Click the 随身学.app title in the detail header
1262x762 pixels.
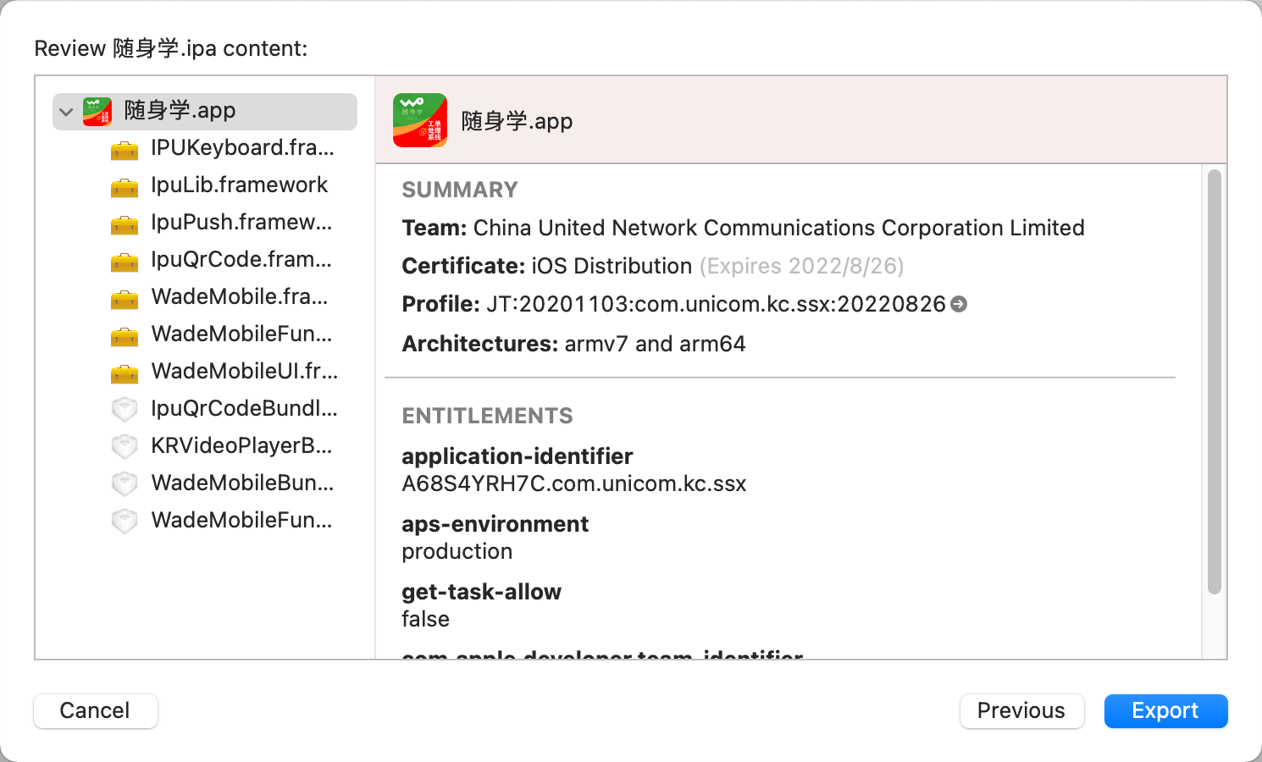tap(517, 121)
